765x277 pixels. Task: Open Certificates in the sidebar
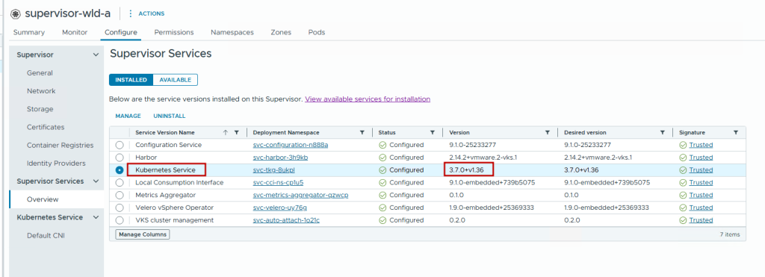click(46, 127)
